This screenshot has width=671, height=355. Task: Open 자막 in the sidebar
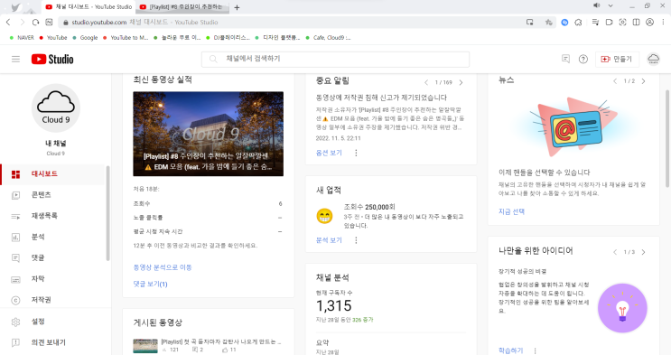(x=52, y=279)
